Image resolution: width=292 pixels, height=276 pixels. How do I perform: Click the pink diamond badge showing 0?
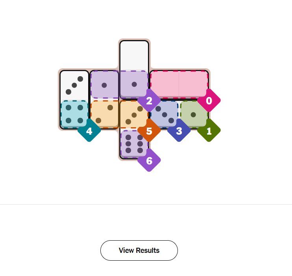coord(209,101)
